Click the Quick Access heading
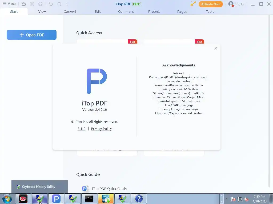The width and height of the screenshot is (273, 204). (x=89, y=33)
